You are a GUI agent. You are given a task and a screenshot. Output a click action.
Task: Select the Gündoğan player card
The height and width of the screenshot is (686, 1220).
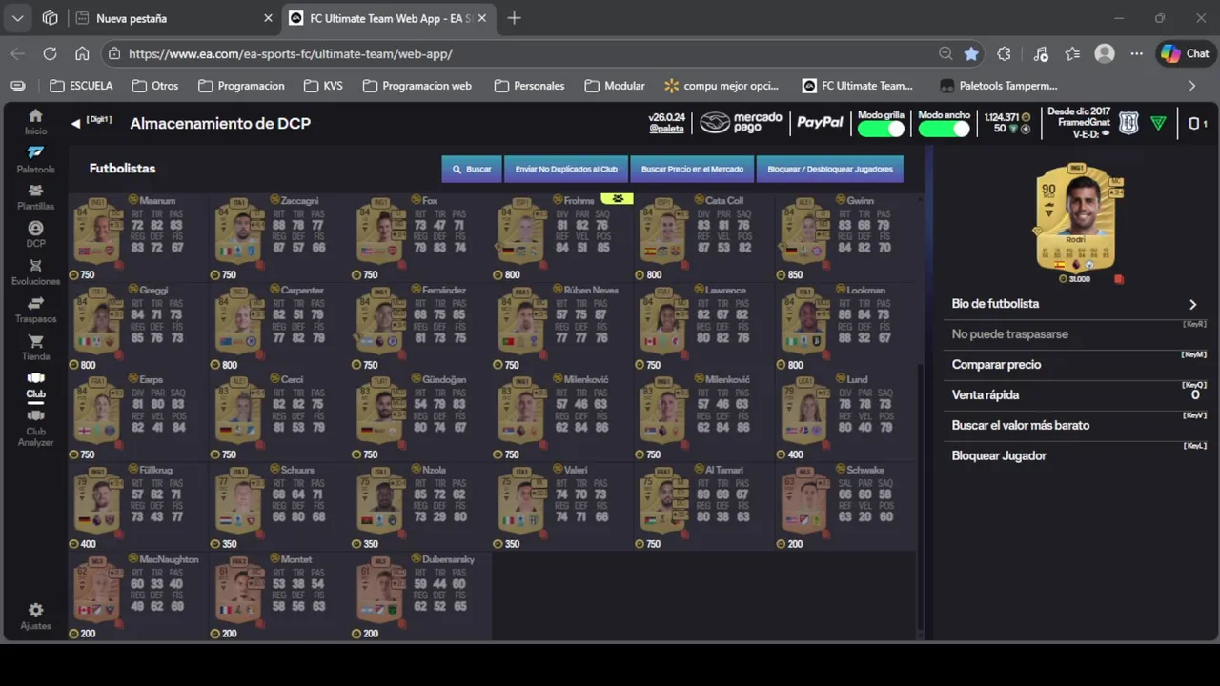(x=421, y=417)
